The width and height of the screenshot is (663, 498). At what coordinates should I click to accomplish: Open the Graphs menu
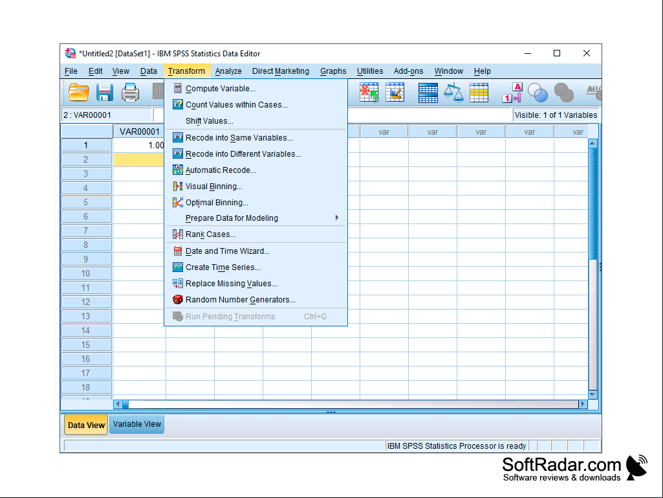[x=333, y=71]
